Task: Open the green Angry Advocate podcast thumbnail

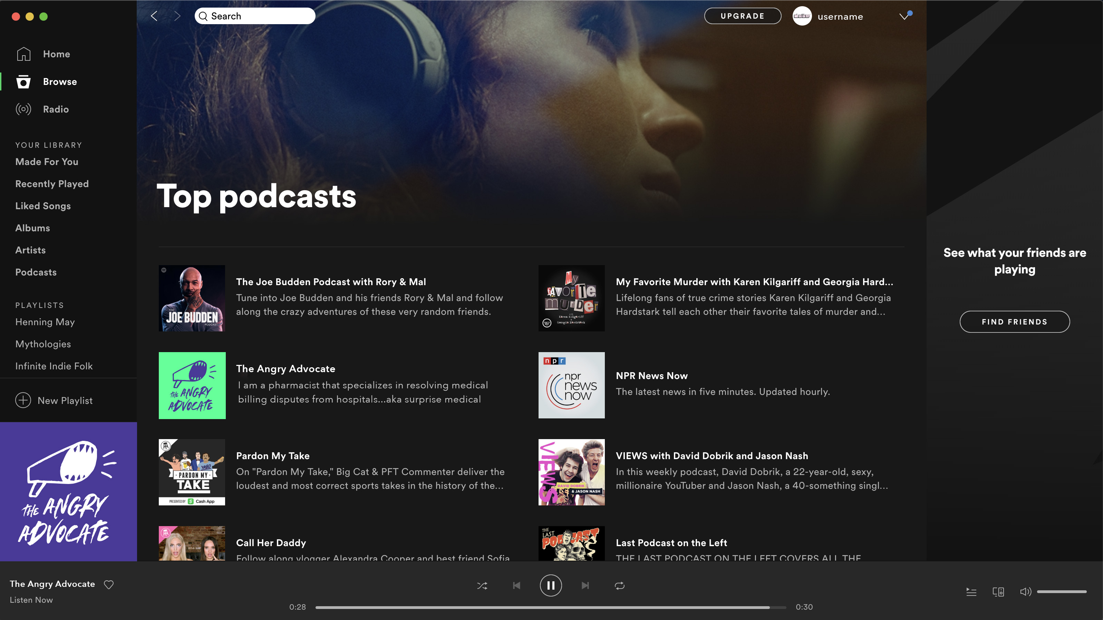Action: point(192,385)
